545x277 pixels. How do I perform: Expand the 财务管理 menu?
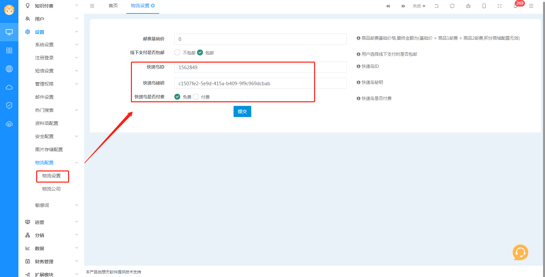pyautogui.click(x=77, y=261)
